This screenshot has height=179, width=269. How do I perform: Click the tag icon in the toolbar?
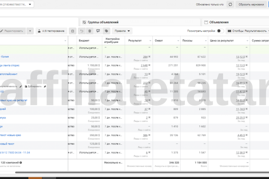click(106, 31)
